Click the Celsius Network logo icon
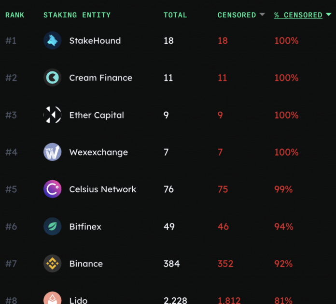The width and height of the screenshot is (336, 304). tap(52, 189)
